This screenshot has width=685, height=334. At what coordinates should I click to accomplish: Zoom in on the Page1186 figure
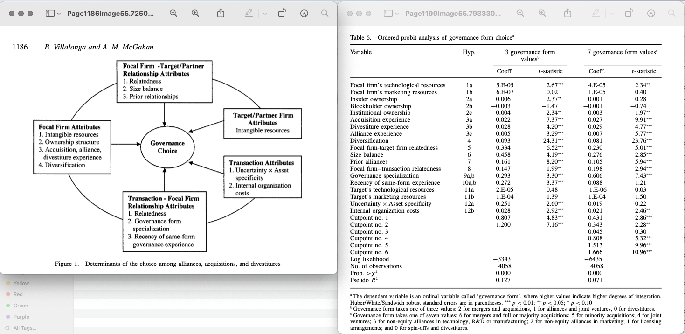(195, 14)
